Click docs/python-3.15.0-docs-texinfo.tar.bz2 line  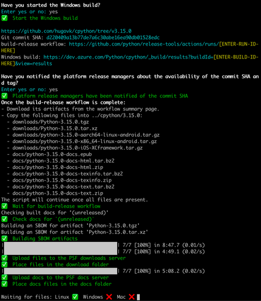coord(68,174)
